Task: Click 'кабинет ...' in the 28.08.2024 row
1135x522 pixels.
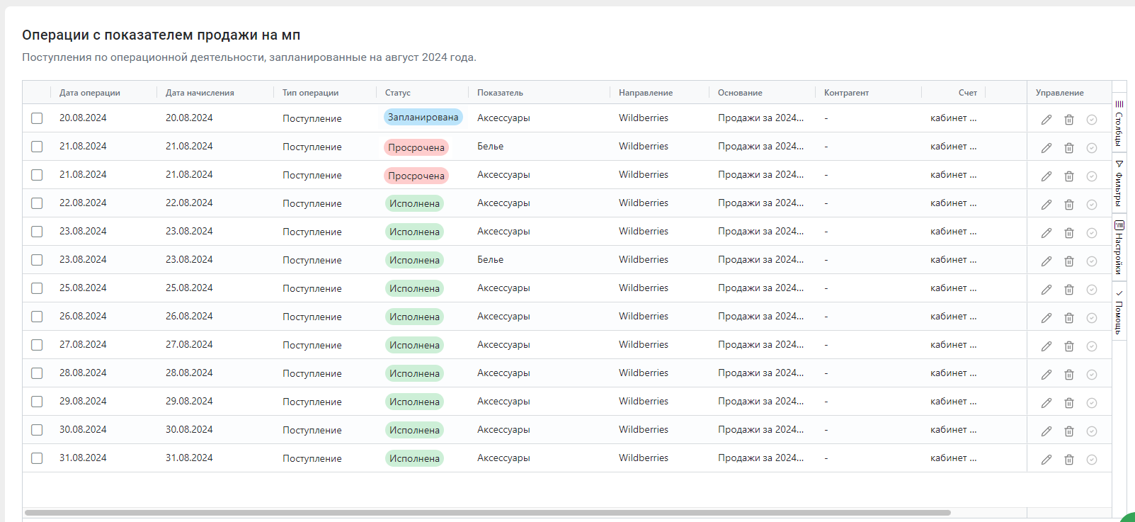Action: coord(953,373)
